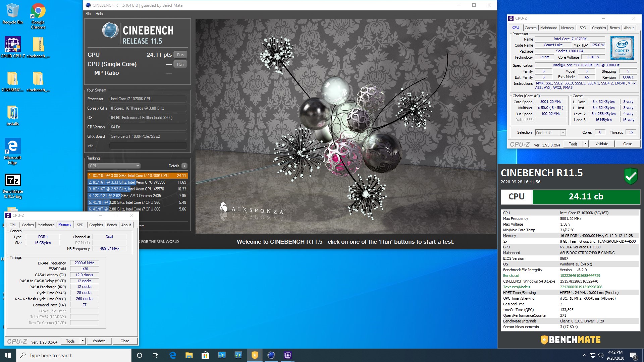Open the Graphics tab in the top-right CPU-Z window

[x=599, y=28]
